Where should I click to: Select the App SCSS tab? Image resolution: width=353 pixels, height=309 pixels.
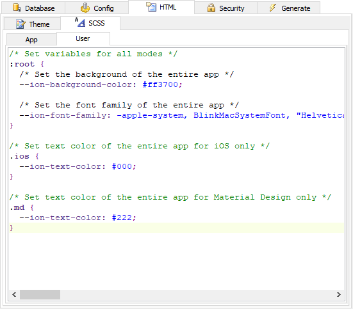31,40
